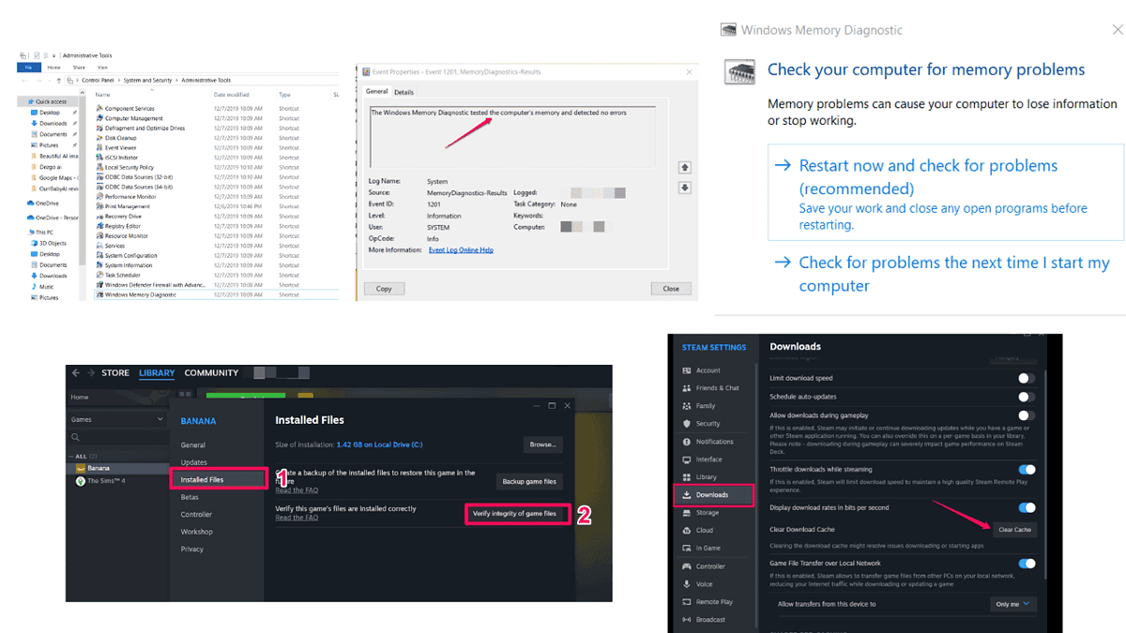Go to COMMUNITY in Steam top navigation
Screen dimensions: 1126x633
211,373
